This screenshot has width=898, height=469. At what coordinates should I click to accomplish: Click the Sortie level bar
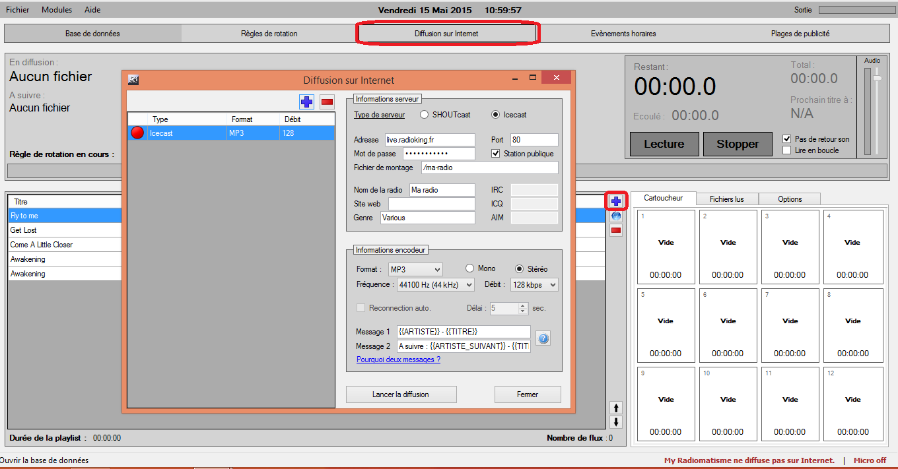click(x=856, y=10)
